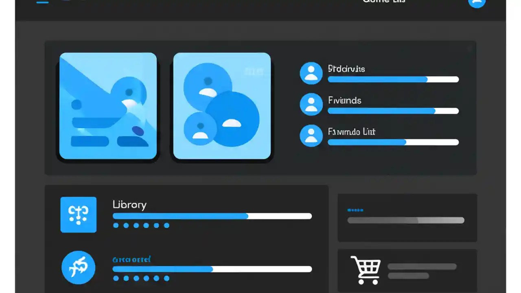Toggle the last dot in downloads row
This screenshot has height=293, width=521.
pos(167,278)
